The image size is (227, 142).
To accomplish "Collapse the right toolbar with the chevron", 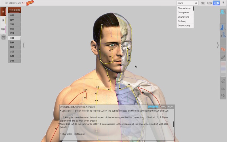I will coord(218,45).
